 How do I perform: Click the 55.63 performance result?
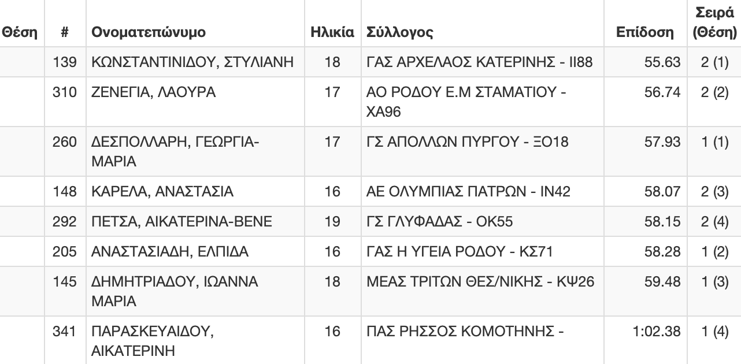tap(662, 62)
